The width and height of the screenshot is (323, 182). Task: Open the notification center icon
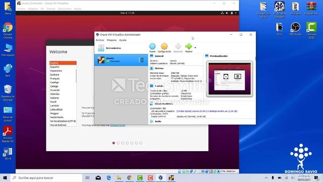(x=316, y=177)
